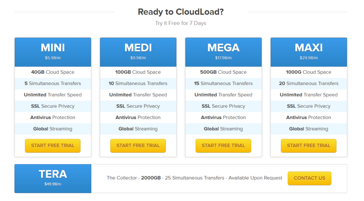Viewport: 364px width, 201px height.
Task: Click 'Antivirus Protection' in MAXI column
Action: click(309, 118)
